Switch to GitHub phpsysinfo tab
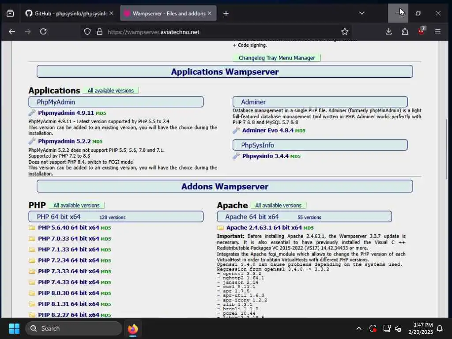The height and width of the screenshot is (339, 452). coord(66,13)
